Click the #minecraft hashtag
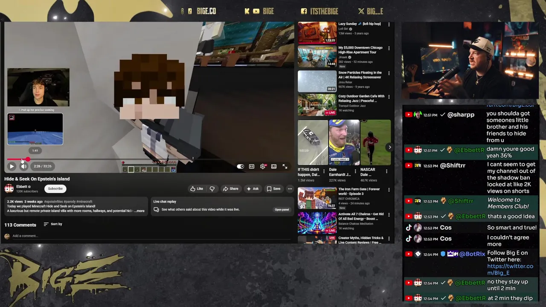The image size is (546, 307). (x=84, y=201)
